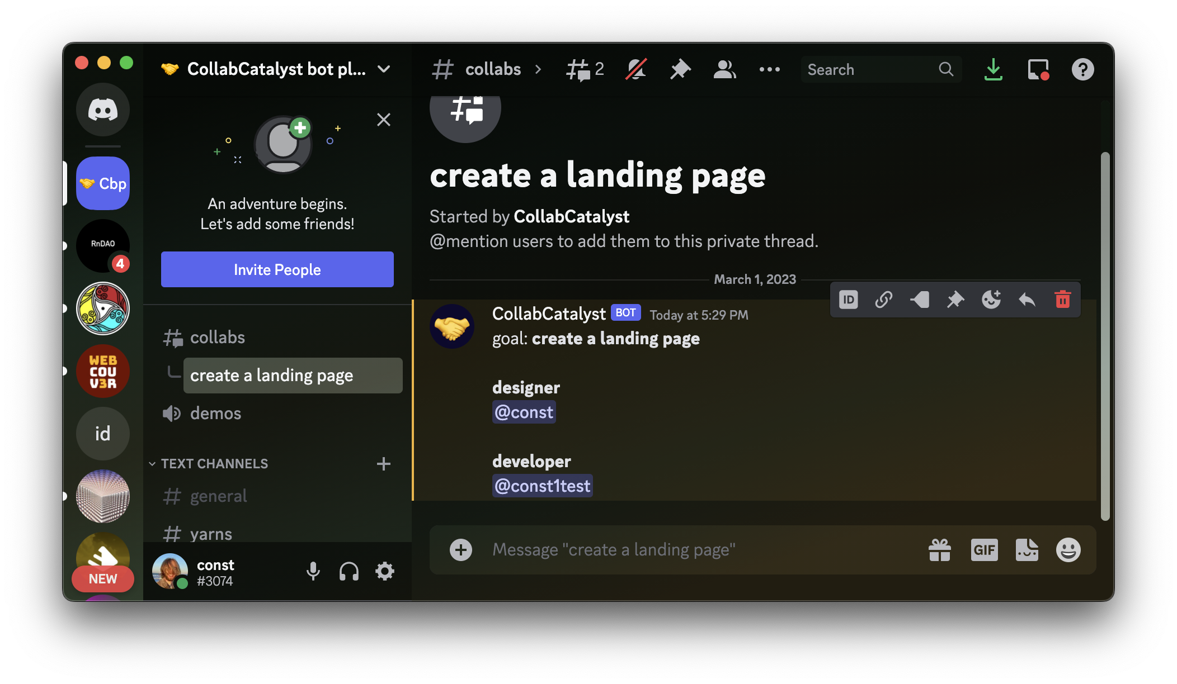Select the Cbp server icon

pyautogui.click(x=103, y=183)
